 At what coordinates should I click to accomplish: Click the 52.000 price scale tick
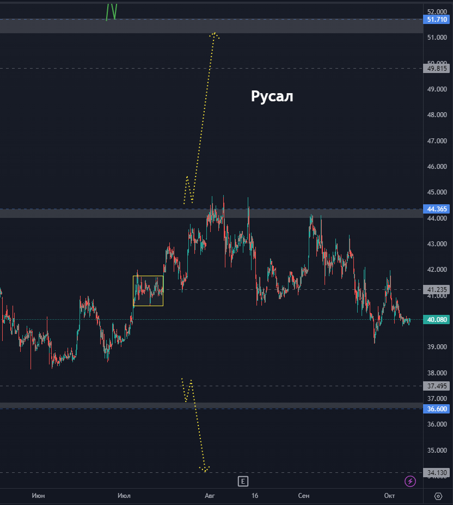pyautogui.click(x=437, y=11)
